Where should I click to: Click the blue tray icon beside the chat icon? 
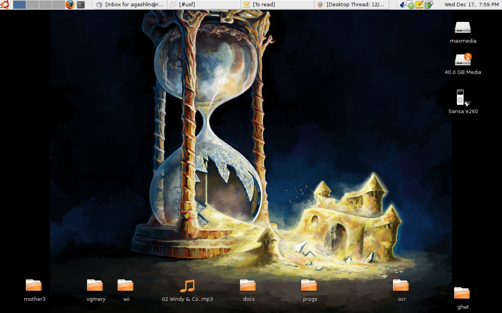coord(402,5)
